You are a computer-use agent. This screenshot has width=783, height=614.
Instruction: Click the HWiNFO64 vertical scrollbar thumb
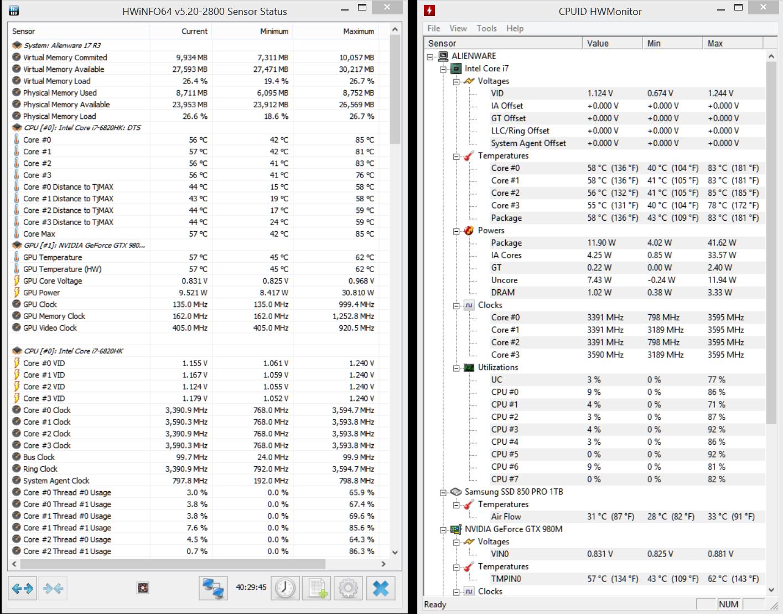click(x=395, y=89)
